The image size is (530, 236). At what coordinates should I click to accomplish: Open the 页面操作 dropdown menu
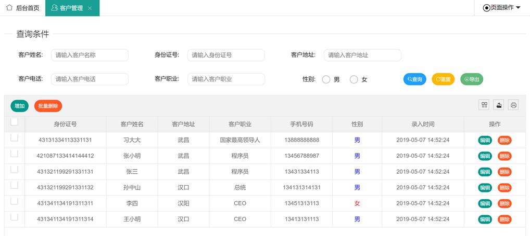point(502,8)
